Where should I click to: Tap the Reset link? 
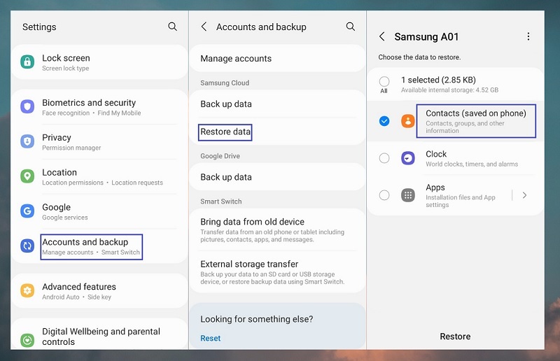click(x=211, y=338)
